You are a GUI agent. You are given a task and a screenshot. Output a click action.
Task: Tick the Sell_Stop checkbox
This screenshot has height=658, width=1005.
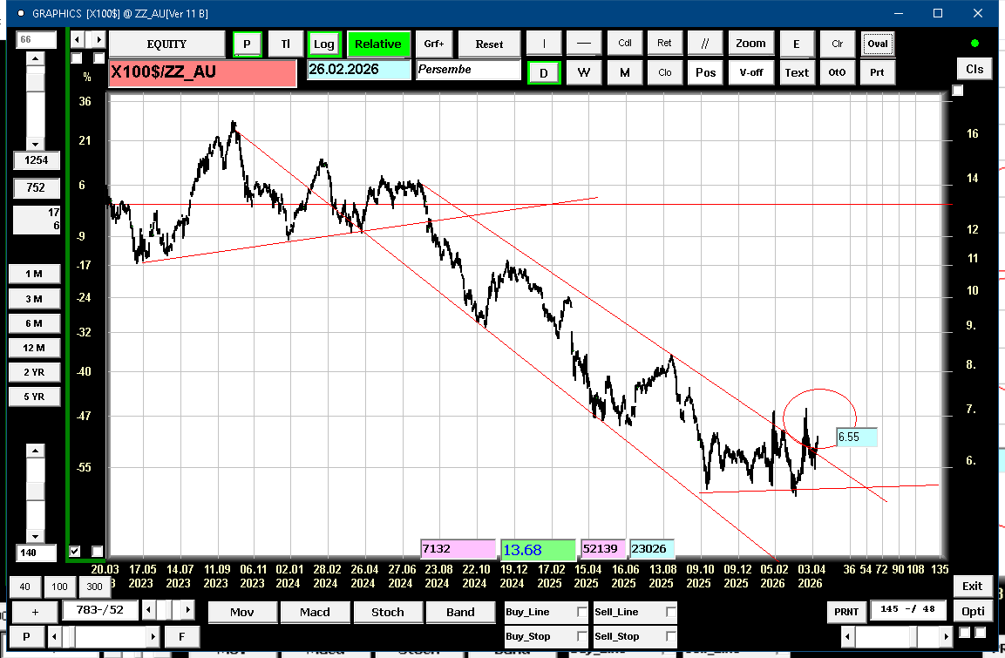click(670, 636)
